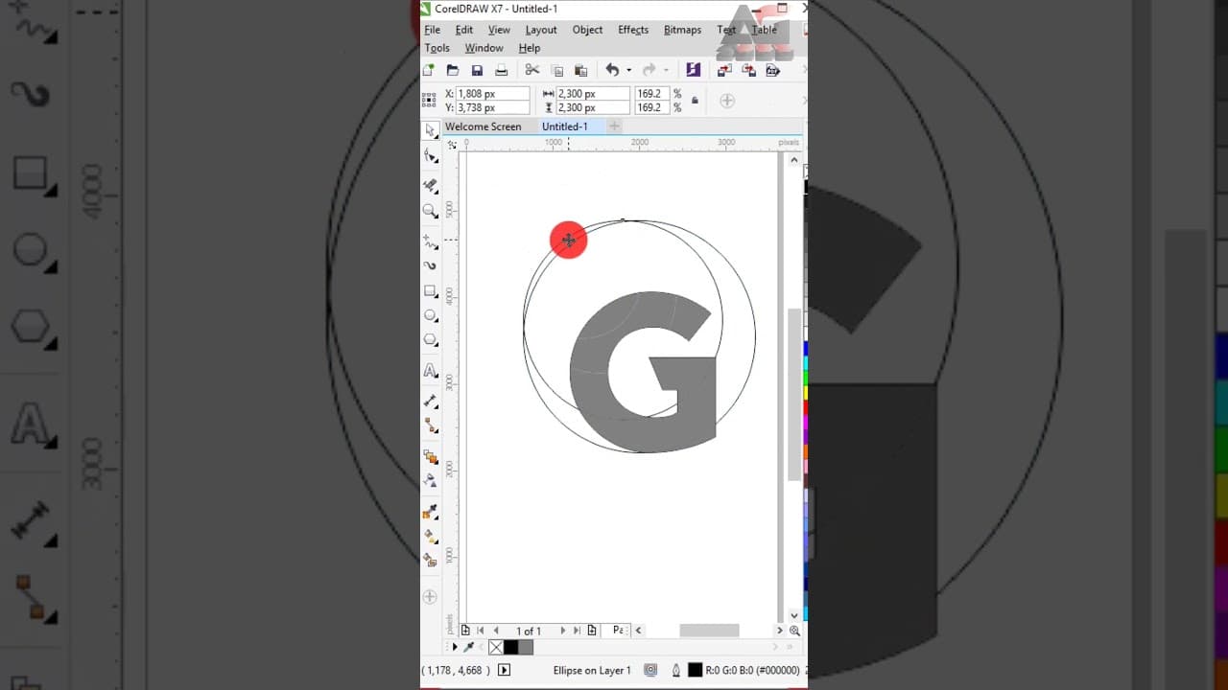Add a new document tab with plus
1228x690 pixels.
tap(615, 126)
